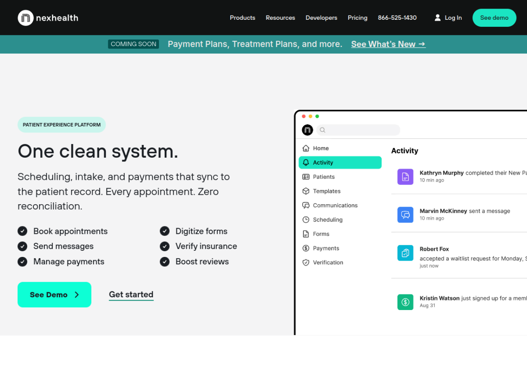This screenshot has height=373, width=527.
Task: Click the Boost reviews feature text
Action: point(202,261)
